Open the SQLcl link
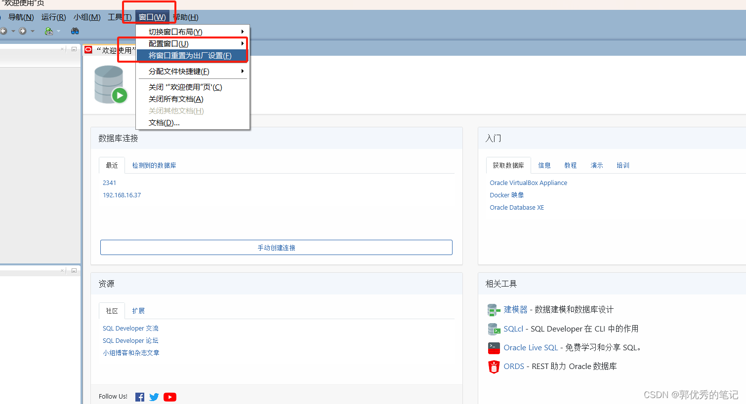 click(513, 329)
